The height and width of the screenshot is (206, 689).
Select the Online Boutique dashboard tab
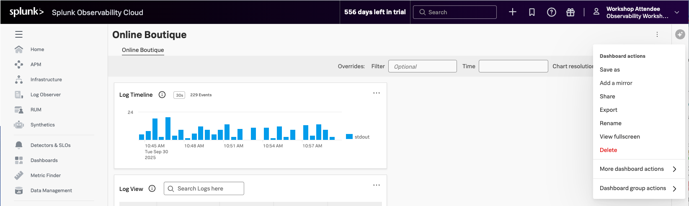[x=143, y=50]
